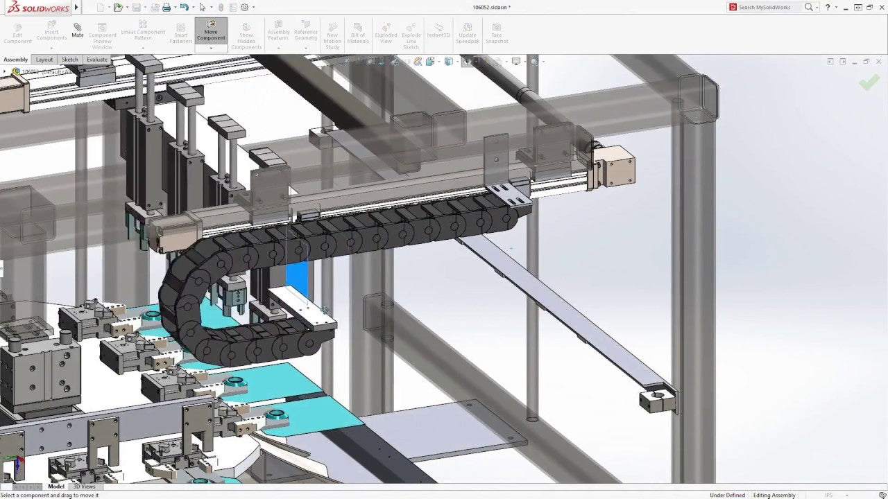Collapse graphics panel left arrow button

click(x=830, y=62)
